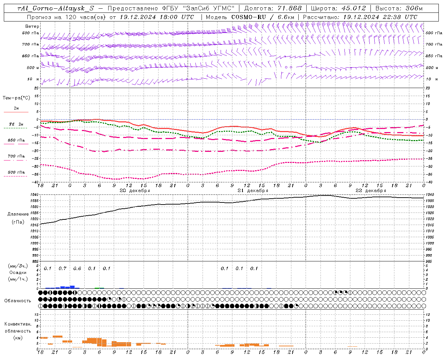Viewport: 444px width, 355px height.
Task: Click the 700 гПа temperature legend entry
Action: tap(16, 156)
